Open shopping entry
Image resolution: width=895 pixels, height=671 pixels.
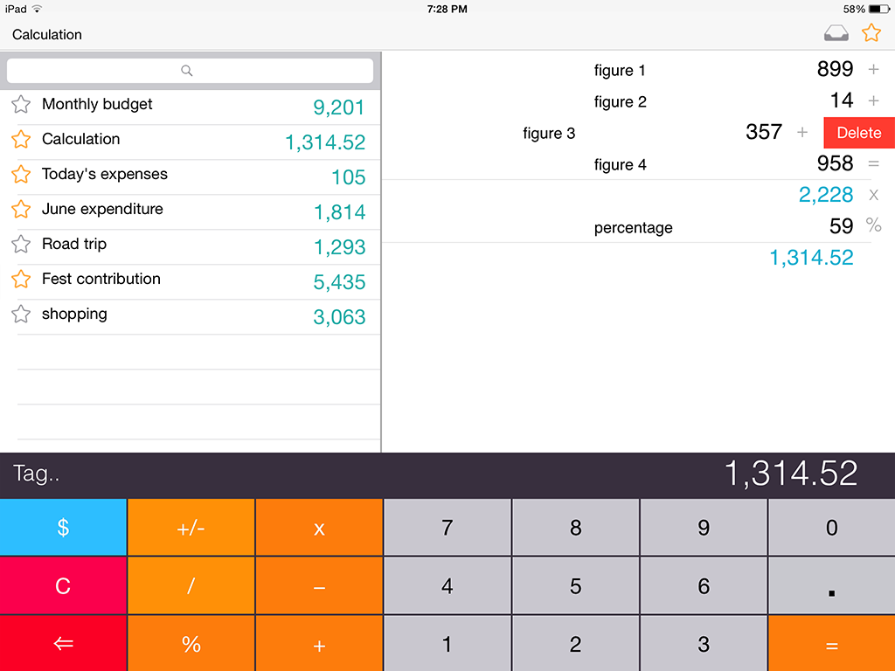[x=190, y=316]
